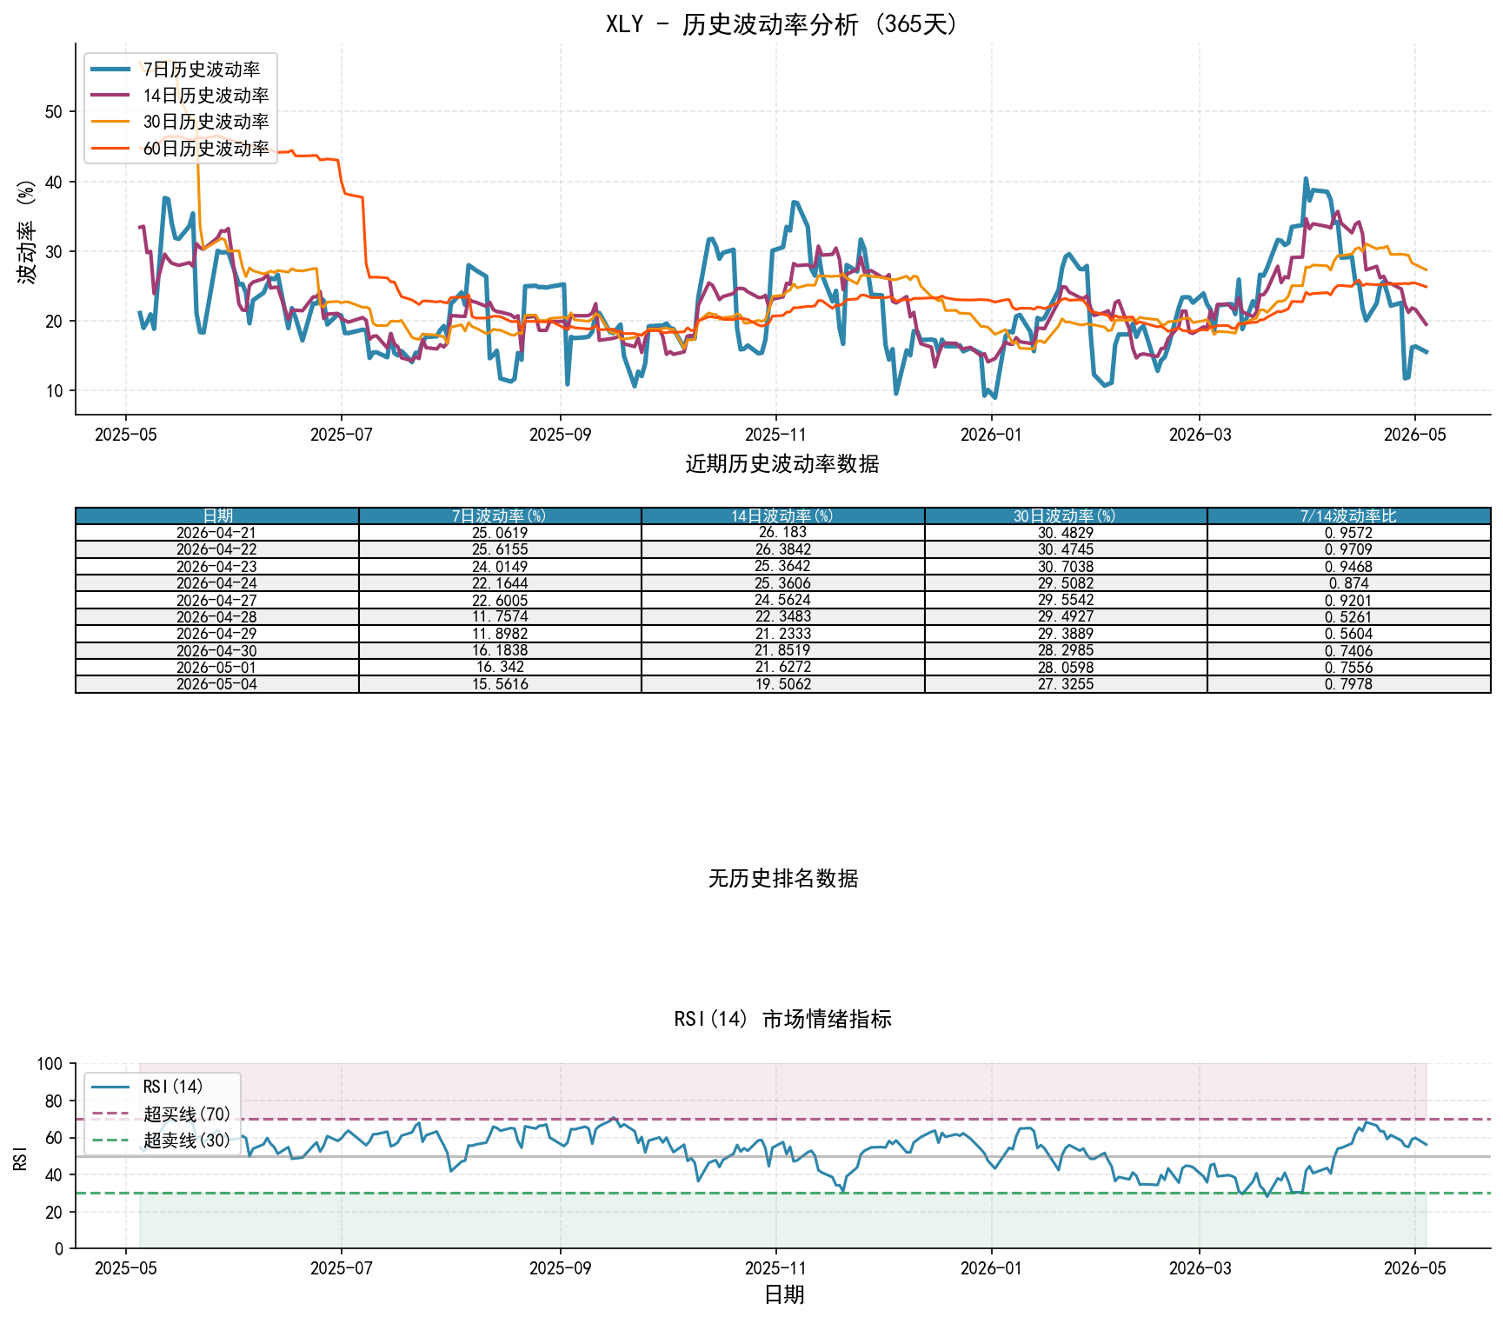Viewport: 1503px width, 1317px height.
Task: Click the 30-day value 30.7038
Action: [1066, 567]
